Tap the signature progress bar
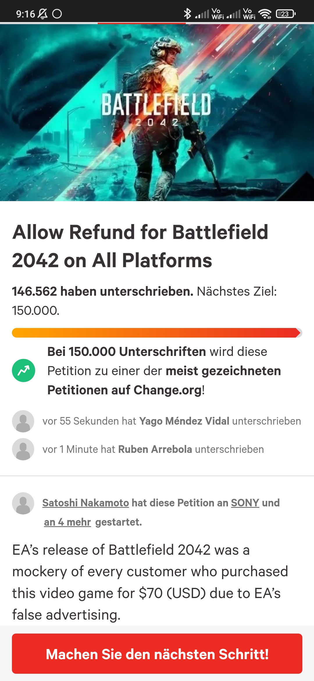The width and height of the screenshot is (314, 681). coord(157,333)
